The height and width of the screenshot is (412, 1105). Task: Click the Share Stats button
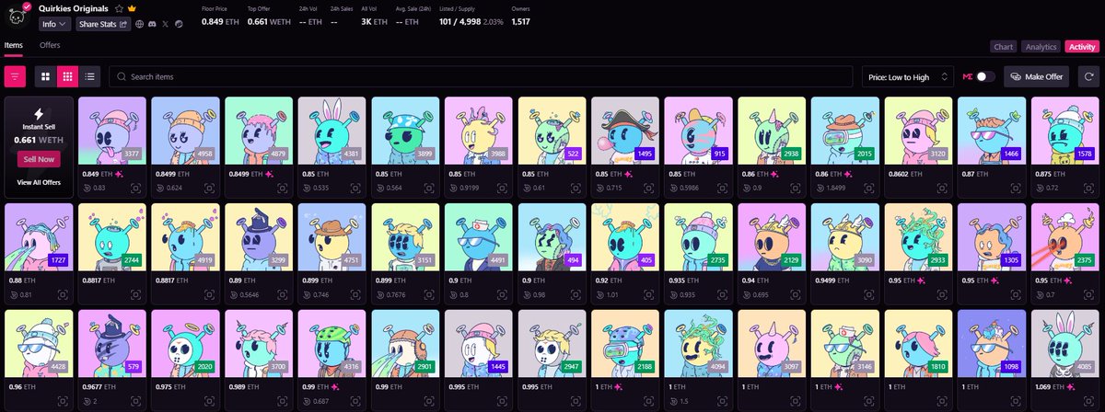tap(103, 24)
